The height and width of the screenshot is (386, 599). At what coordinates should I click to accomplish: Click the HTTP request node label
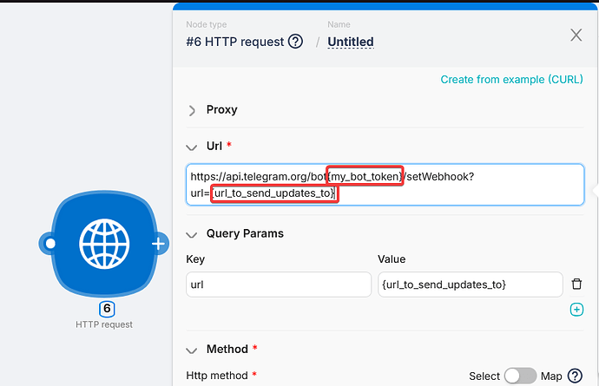(104, 324)
